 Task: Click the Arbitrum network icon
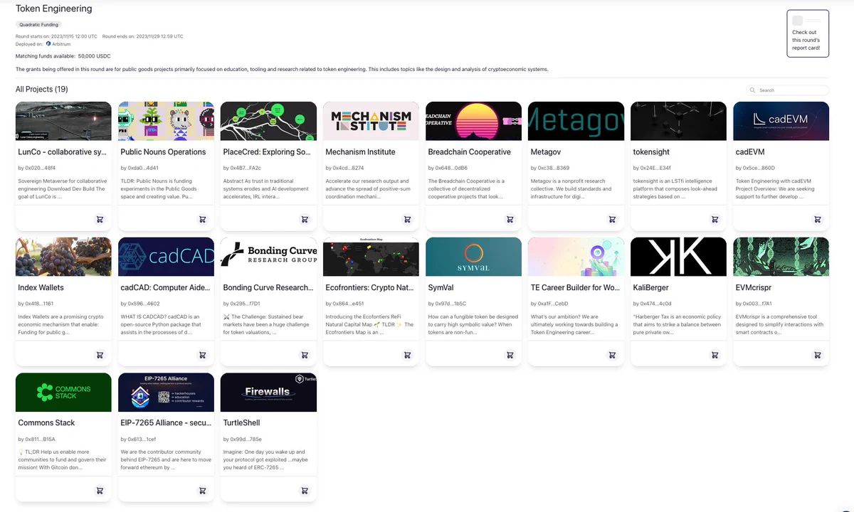pyautogui.click(x=48, y=44)
